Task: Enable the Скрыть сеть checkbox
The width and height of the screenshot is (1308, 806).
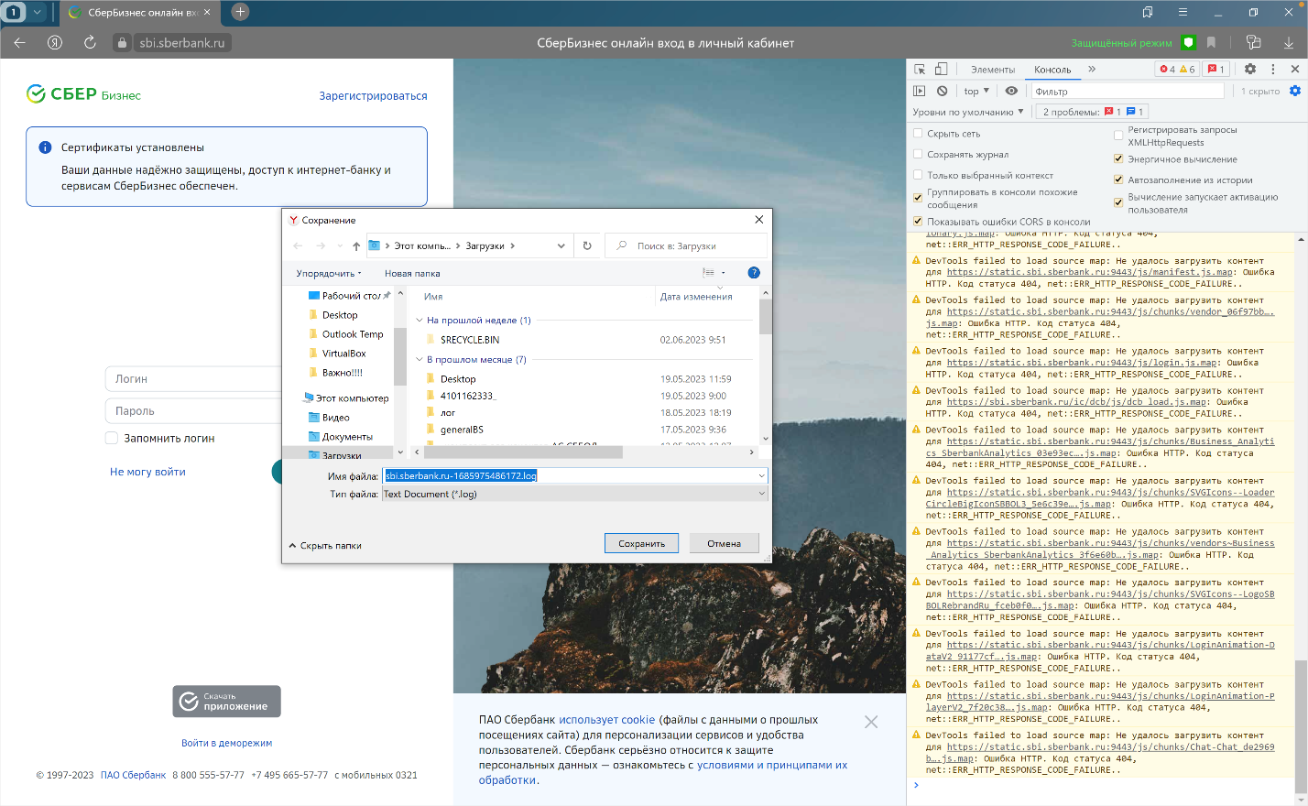Action: (918, 133)
